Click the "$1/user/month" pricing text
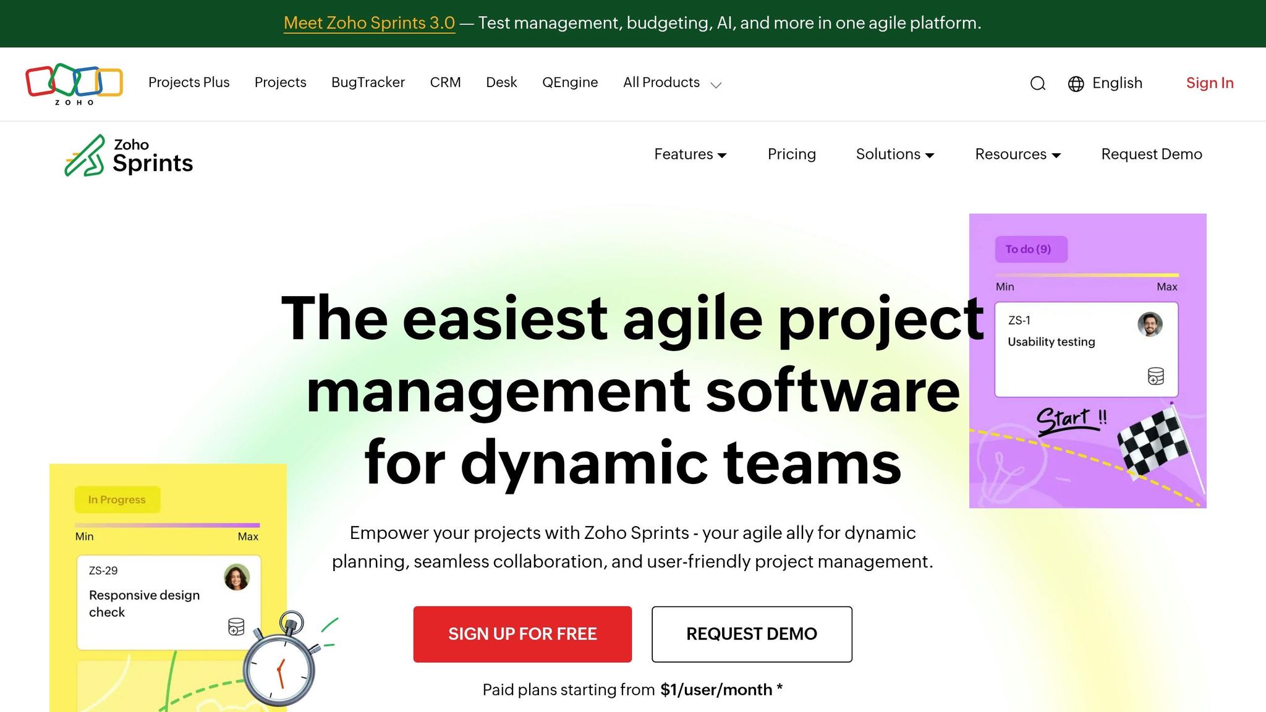Viewport: 1266px width, 712px height. (716, 690)
